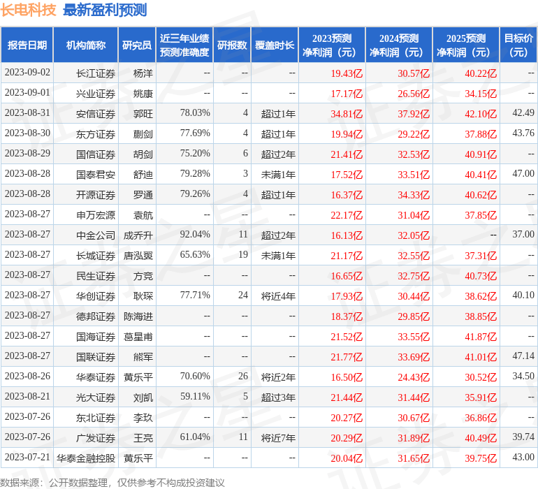
Task: Click analyst name 舒迪
Action: pos(143,175)
